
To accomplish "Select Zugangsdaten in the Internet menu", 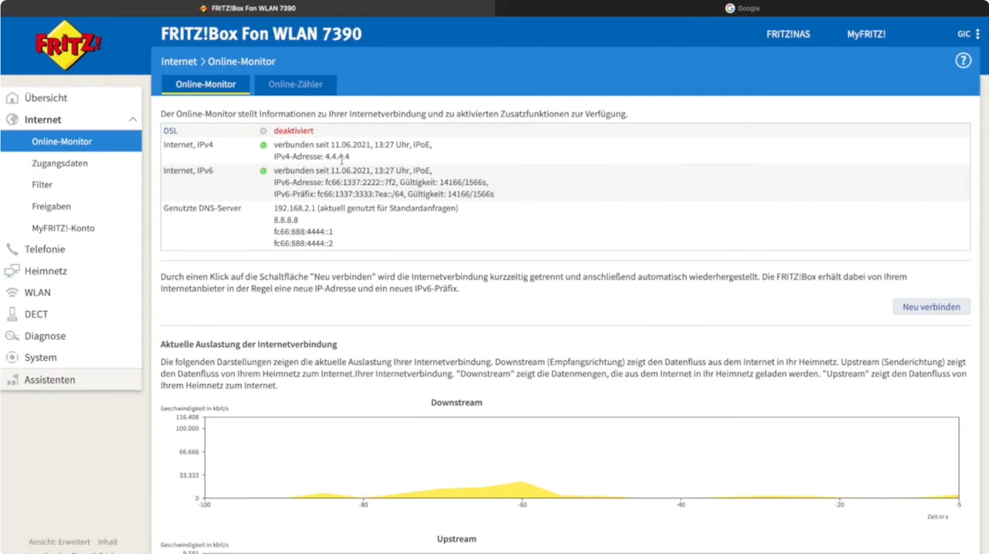I will [59, 163].
